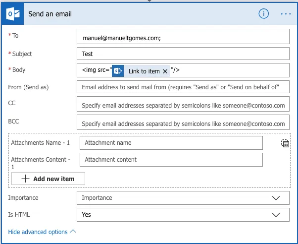Screen dimensions: 298x244
Task: Click into the To email field
Action: [x=183, y=37]
